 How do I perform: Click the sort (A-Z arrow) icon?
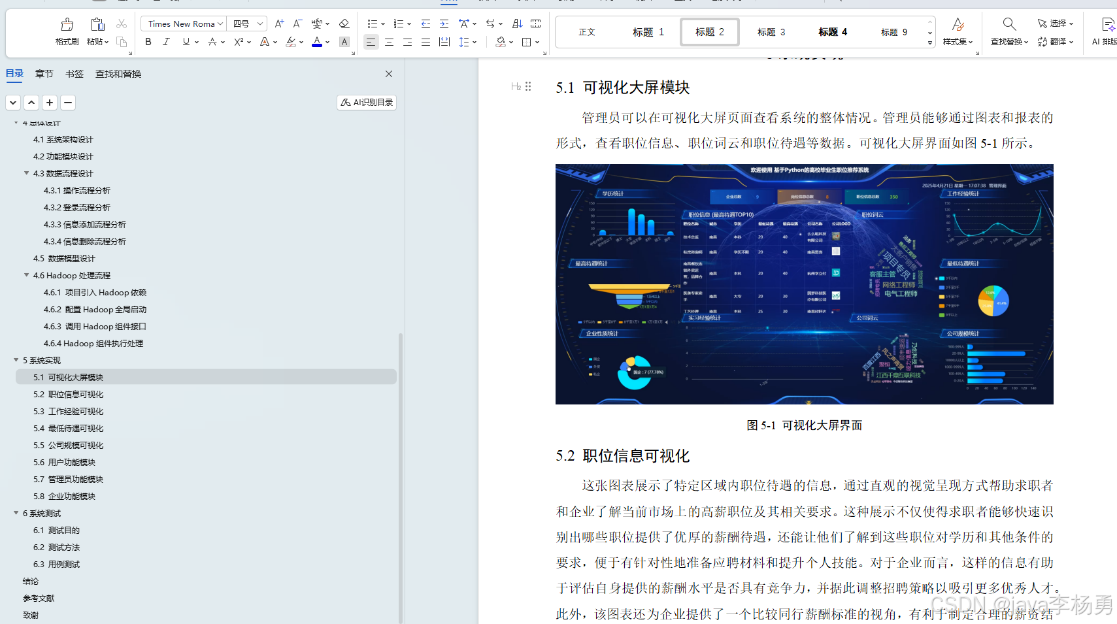(517, 24)
